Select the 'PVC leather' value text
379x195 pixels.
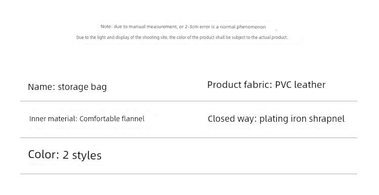click(300, 85)
